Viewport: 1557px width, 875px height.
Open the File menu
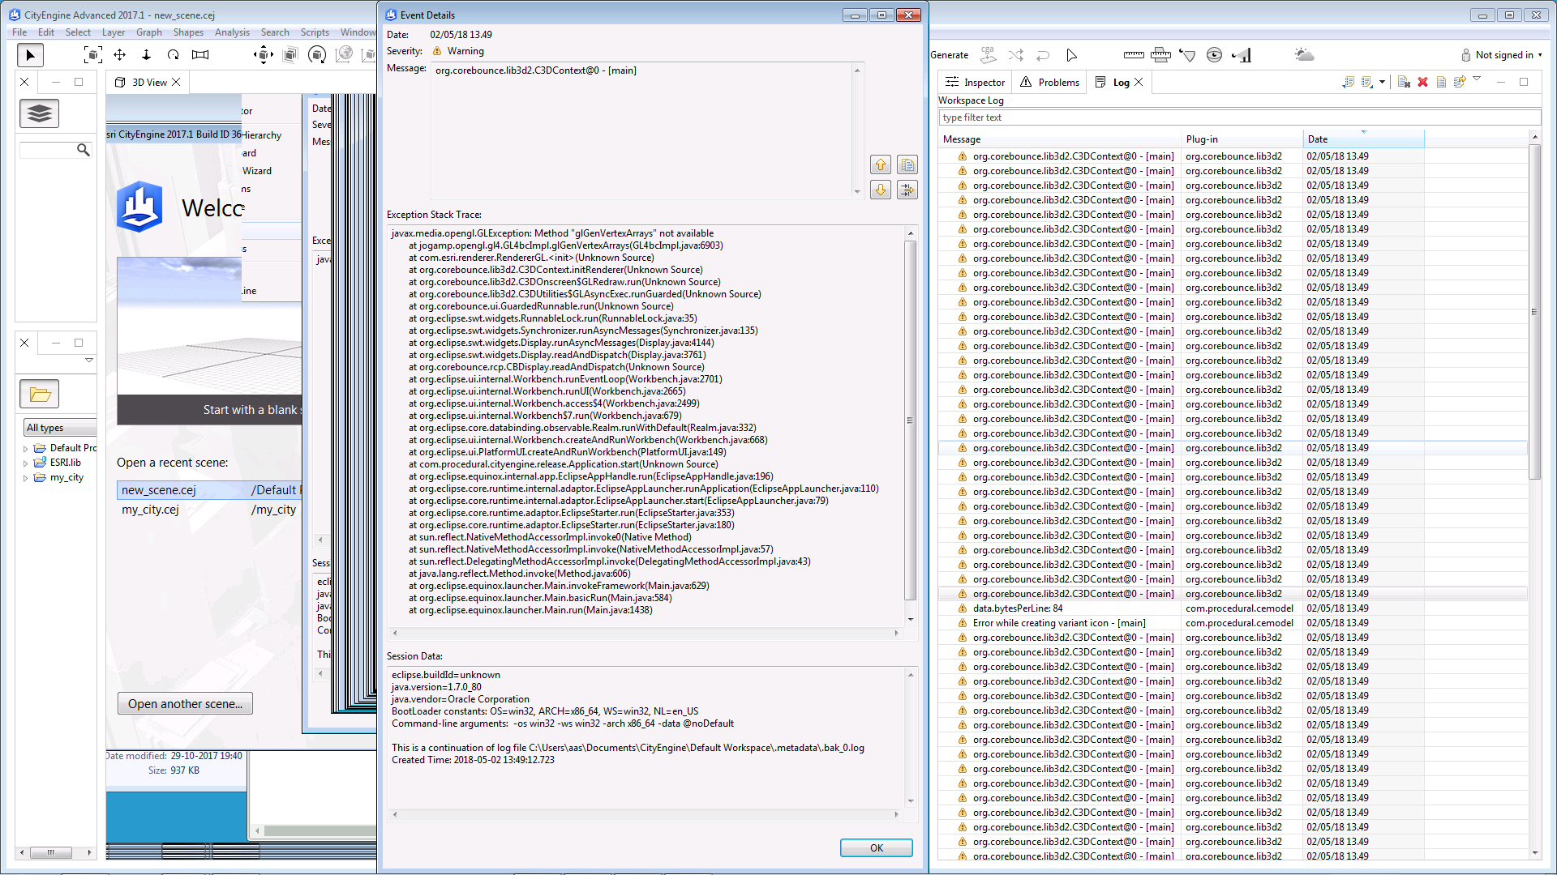point(19,32)
